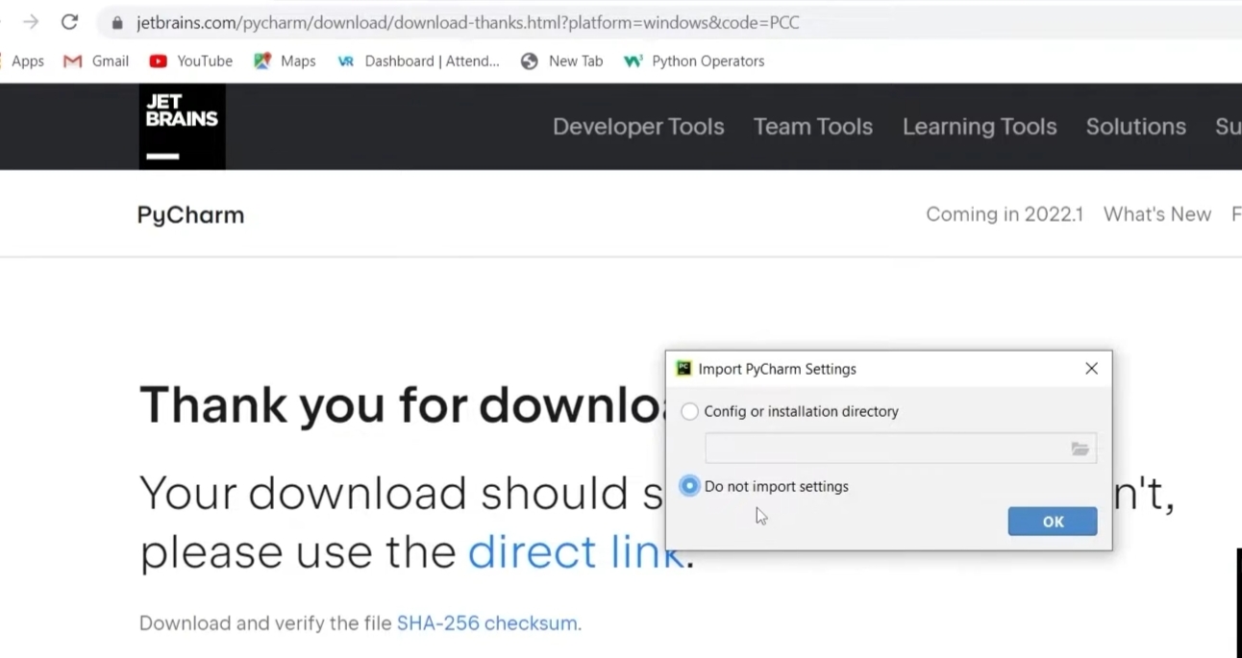Close the Import PyCharm Settings dialog
This screenshot has width=1242, height=658.
[x=1091, y=368]
